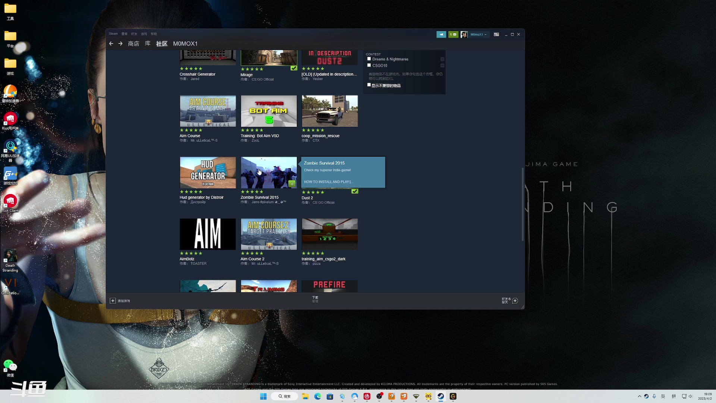Open Death Stranding desktop shortcut
This screenshot has width=716, height=403.
click(10, 261)
